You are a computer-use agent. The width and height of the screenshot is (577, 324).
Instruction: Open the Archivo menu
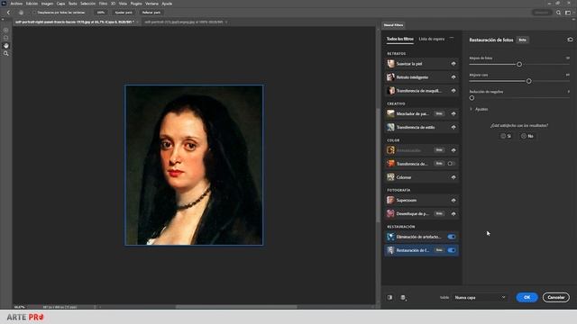pos(16,4)
